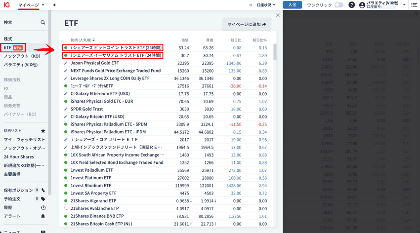The height and width of the screenshot is (233, 420).
Task: Click phone icon beside 21Shares Avalanche ETP
Action: click(66, 208)
